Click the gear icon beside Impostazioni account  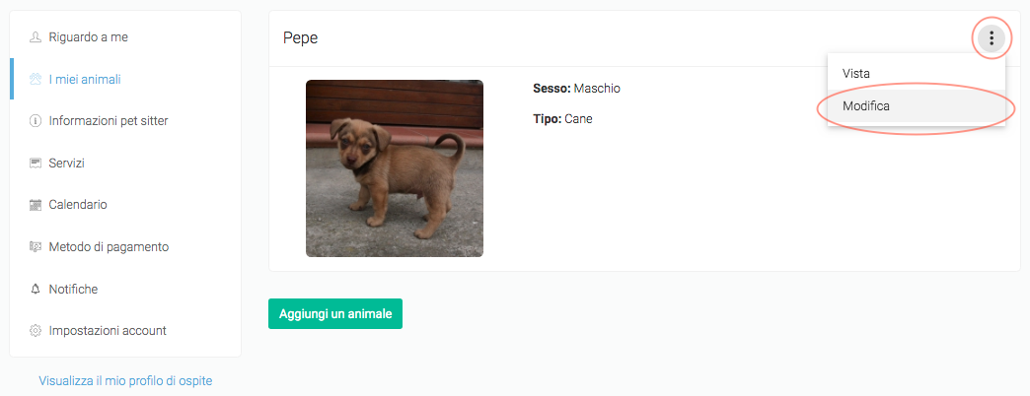tap(36, 331)
